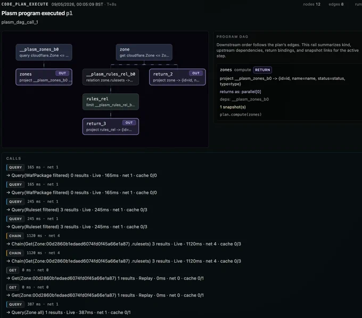The height and width of the screenshot is (318, 362).
Task: Click the RETURN badge beside zones compute
Action: click(x=262, y=70)
